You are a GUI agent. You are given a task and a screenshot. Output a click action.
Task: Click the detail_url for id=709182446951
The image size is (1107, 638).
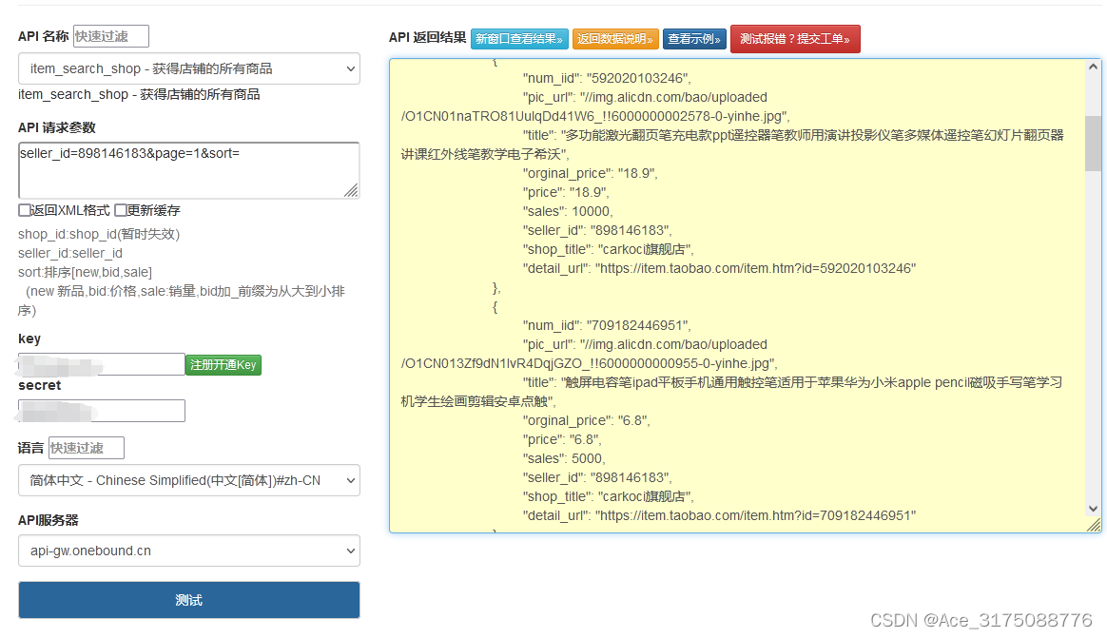point(719,516)
